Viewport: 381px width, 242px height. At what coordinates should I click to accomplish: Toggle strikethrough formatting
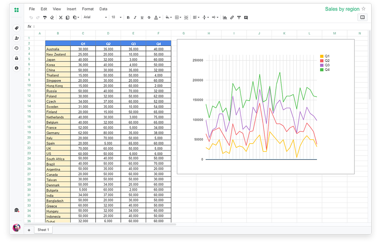149,17
